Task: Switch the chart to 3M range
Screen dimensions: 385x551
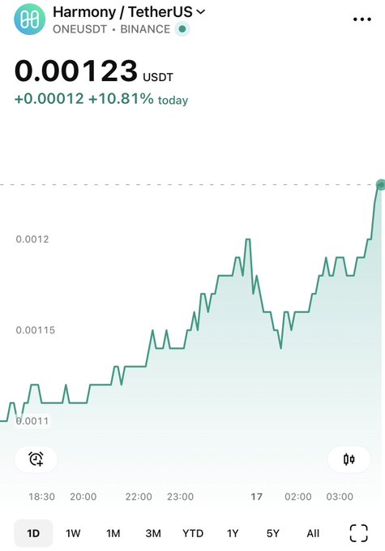Action: coord(153,533)
